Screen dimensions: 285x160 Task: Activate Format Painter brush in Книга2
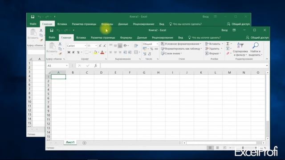pos(60,53)
